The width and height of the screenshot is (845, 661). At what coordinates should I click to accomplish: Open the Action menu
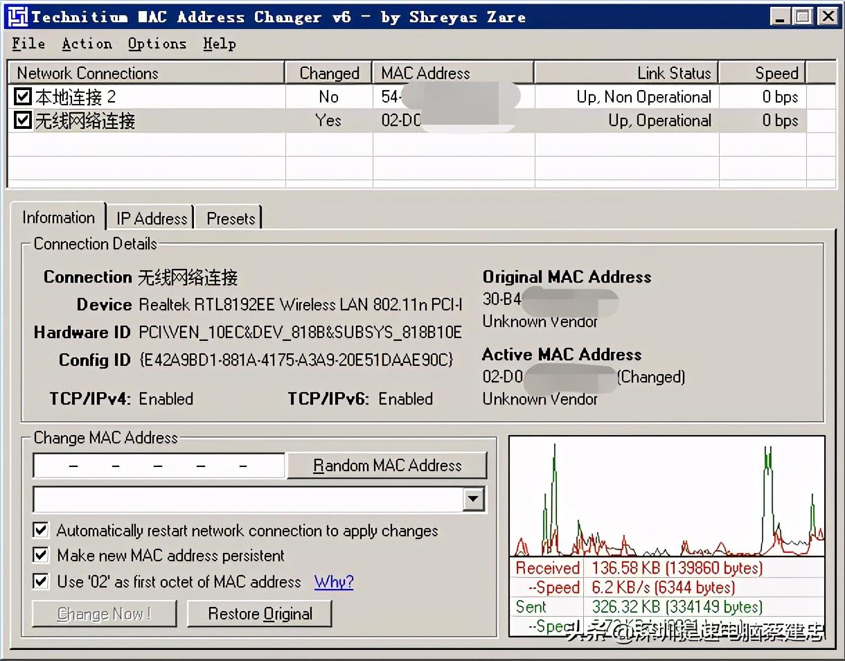(87, 44)
